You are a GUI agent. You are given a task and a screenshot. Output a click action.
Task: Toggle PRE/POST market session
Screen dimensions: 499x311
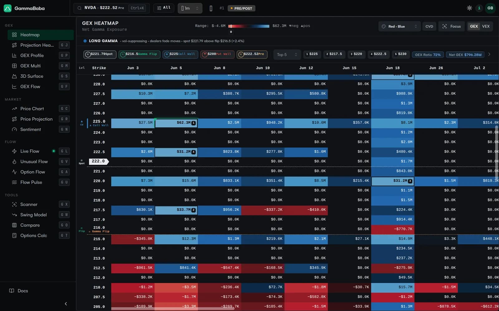point(241,8)
